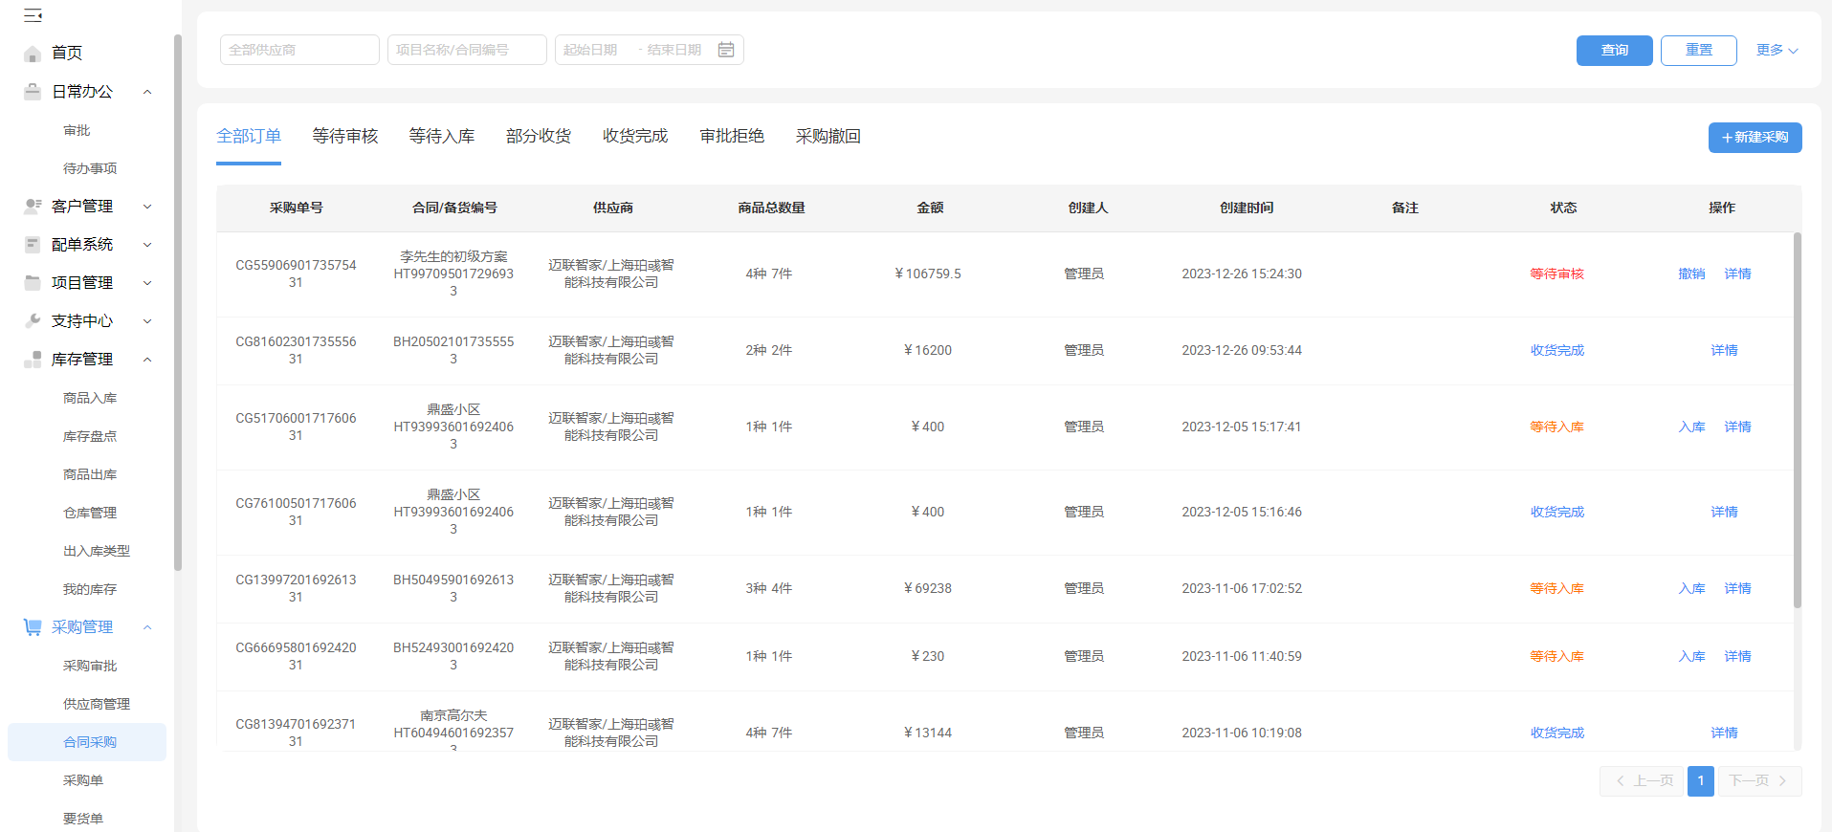Expand the 更多 filter options

1777,50
